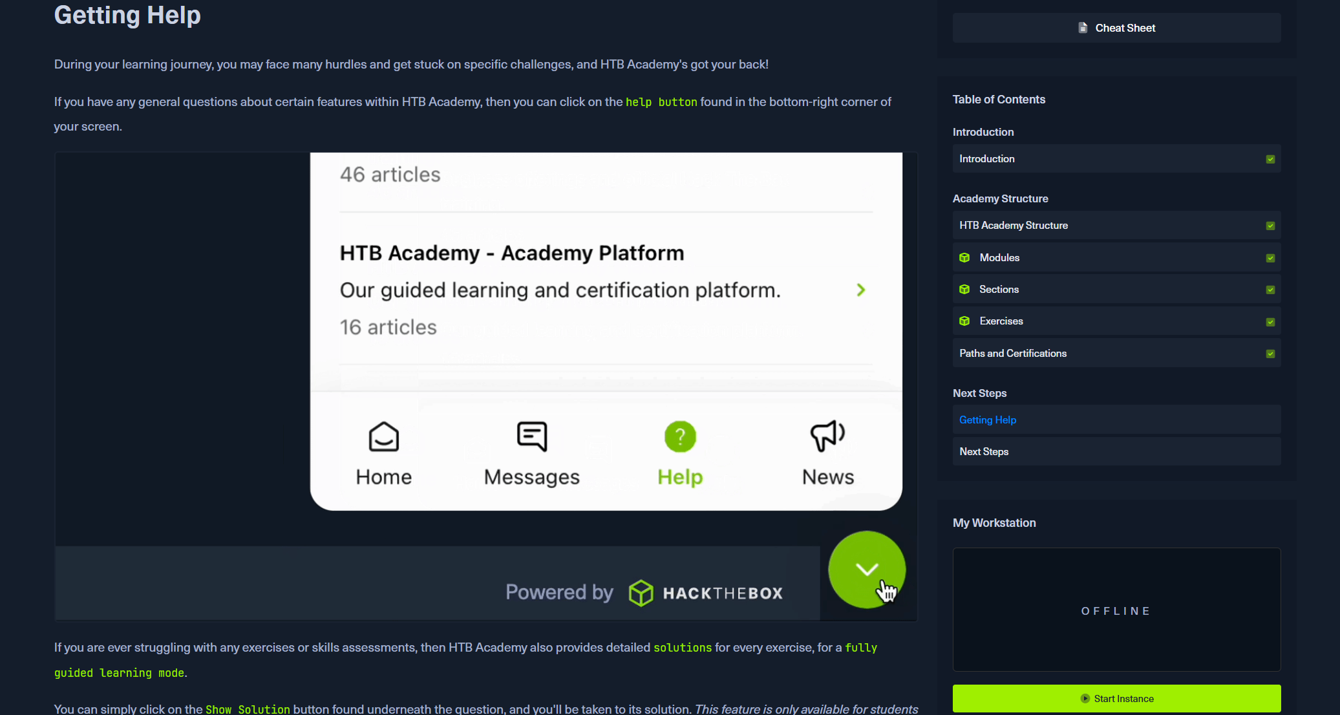1340x715 pixels.
Task: Click the HackTheBox cube logo
Action: (x=641, y=593)
